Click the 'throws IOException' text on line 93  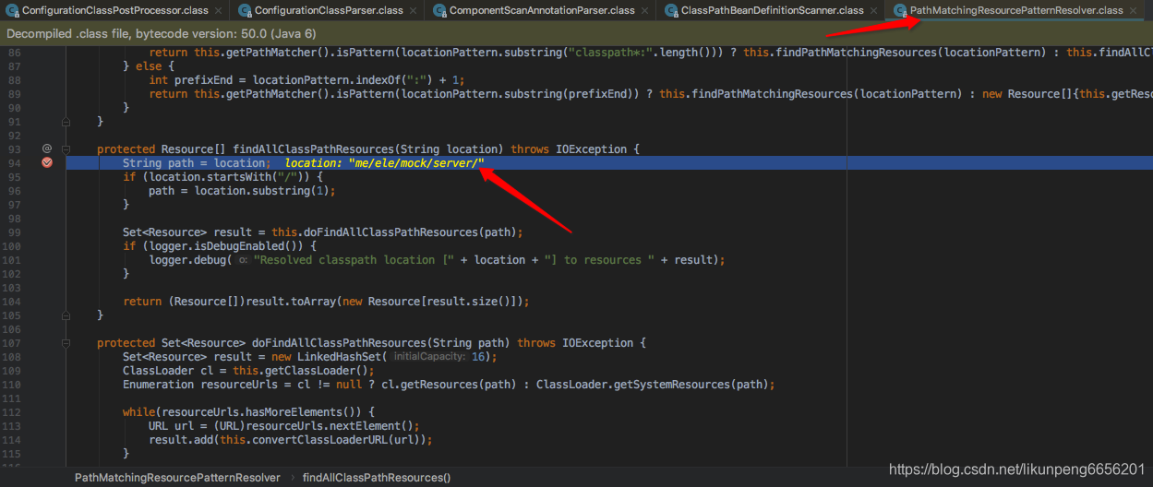pos(570,148)
